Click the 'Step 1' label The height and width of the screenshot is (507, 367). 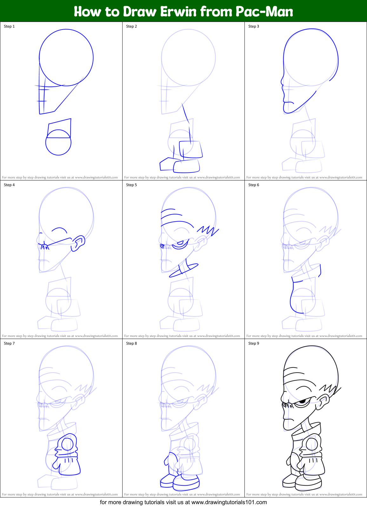coord(9,26)
